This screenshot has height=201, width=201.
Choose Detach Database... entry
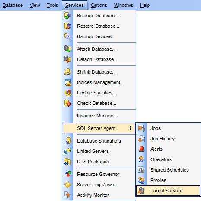(99, 59)
